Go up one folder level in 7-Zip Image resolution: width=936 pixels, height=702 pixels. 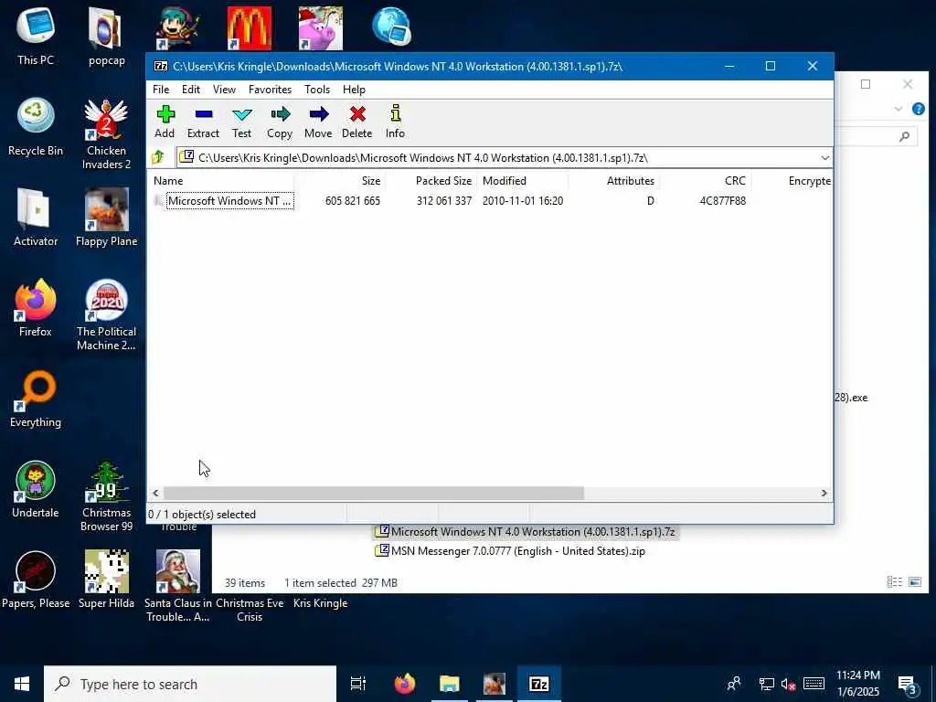pos(158,157)
